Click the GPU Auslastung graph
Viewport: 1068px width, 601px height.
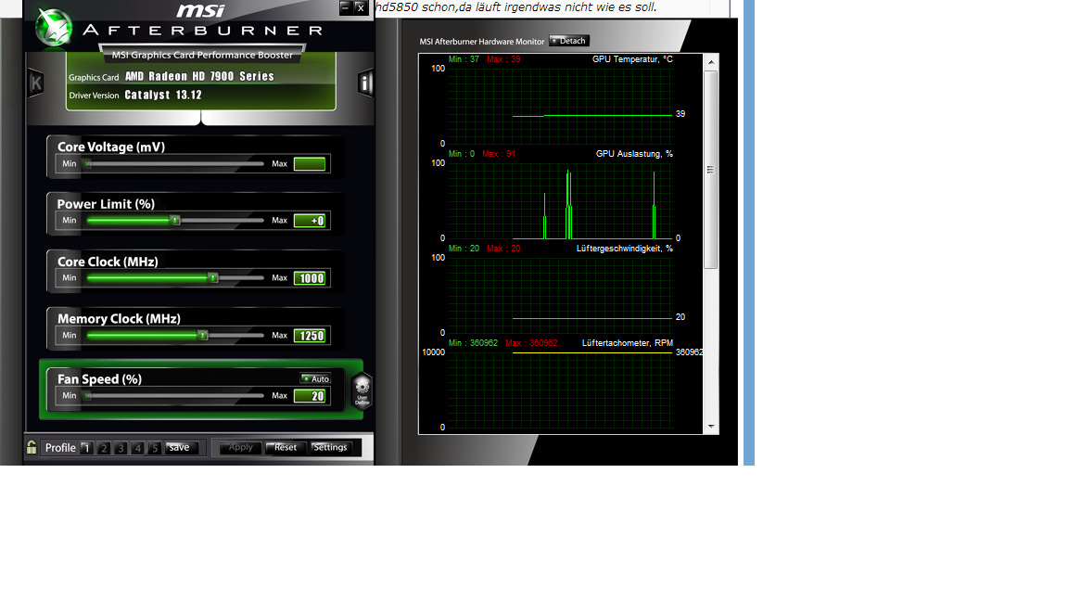click(560, 200)
